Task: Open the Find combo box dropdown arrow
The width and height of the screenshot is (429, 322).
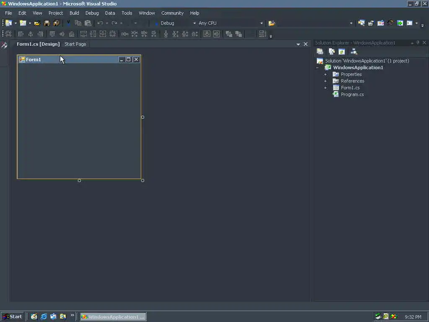Action: tap(351, 23)
